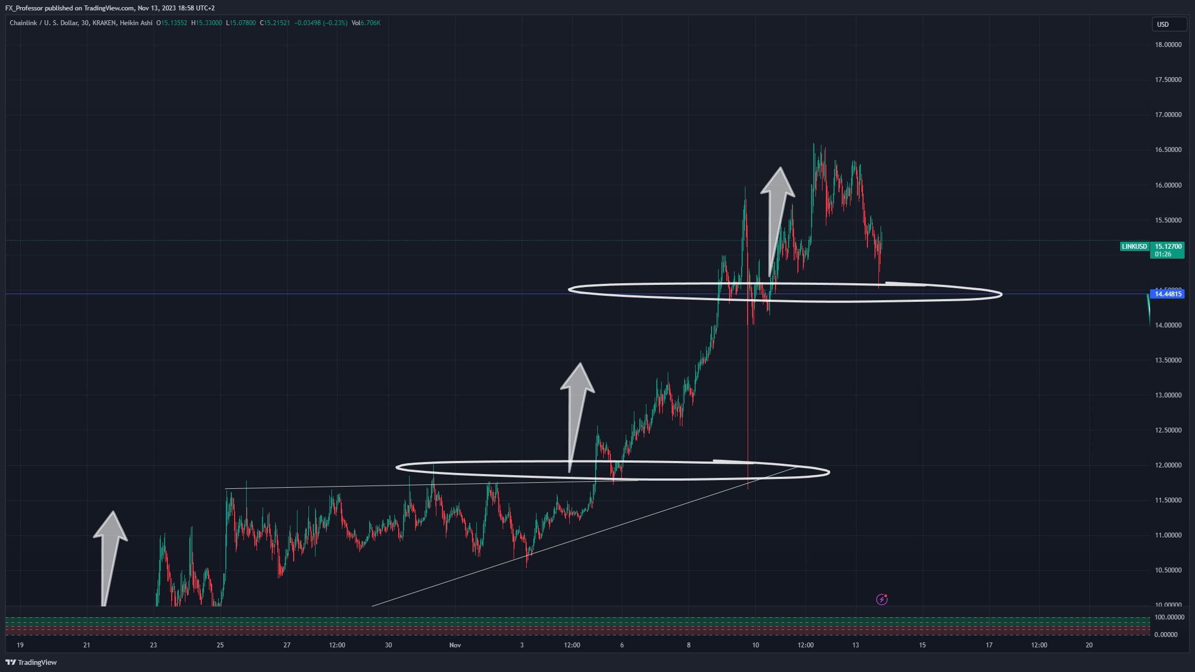Open the USD currency selector
The width and height of the screenshot is (1195, 672).
pyautogui.click(x=1169, y=24)
